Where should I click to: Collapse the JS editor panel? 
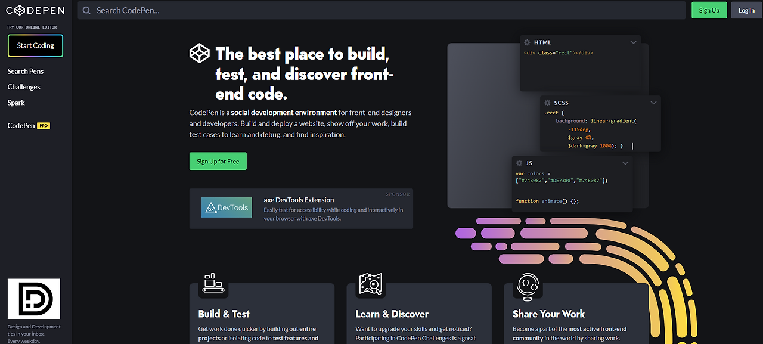coord(625,163)
